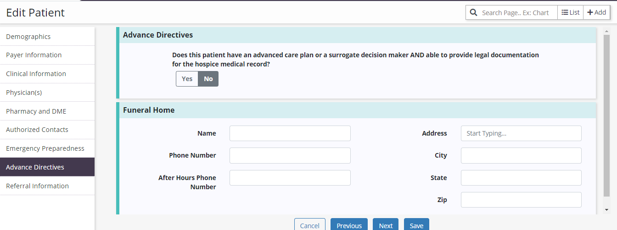Select No for advanced care plan
The height and width of the screenshot is (230, 617).
pyautogui.click(x=208, y=79)
